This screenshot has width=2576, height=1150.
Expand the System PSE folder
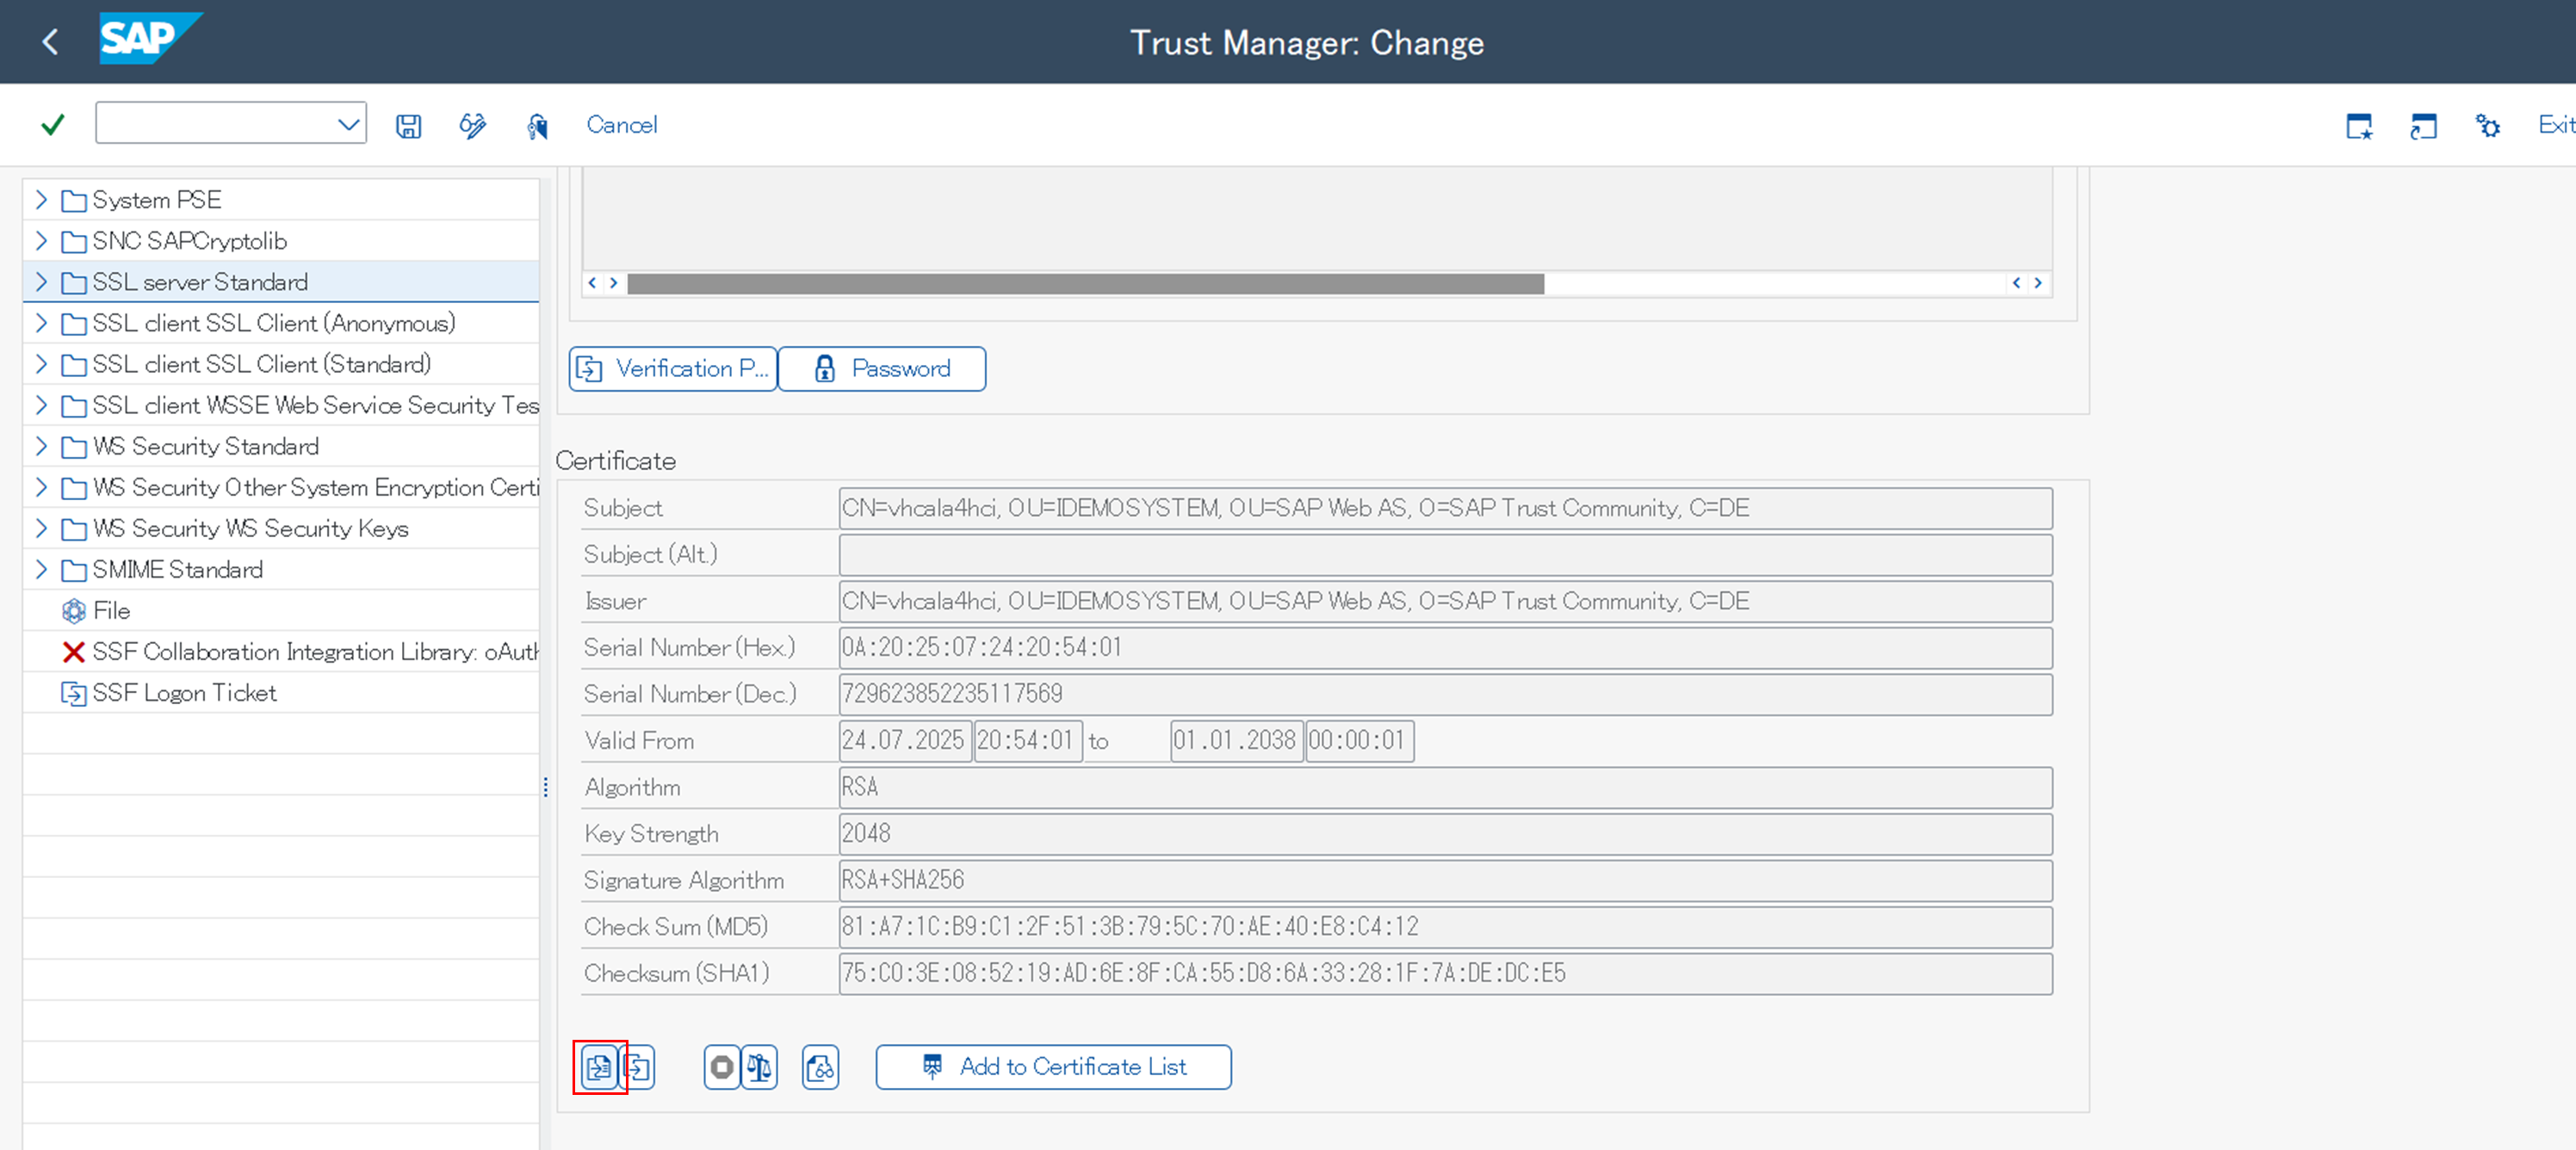[41, 200]
